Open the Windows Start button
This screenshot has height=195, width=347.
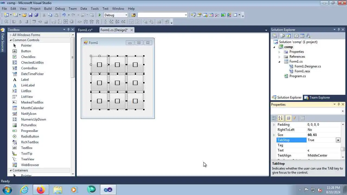(x=7, y=190)
